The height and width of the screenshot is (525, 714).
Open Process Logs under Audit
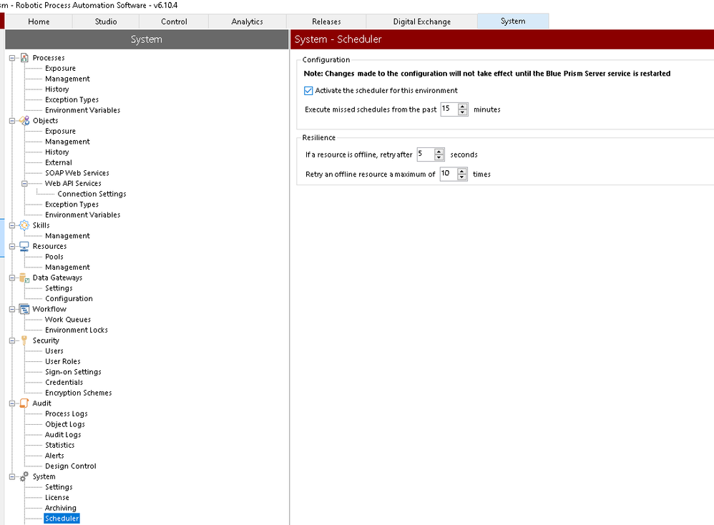coord(66,414)
